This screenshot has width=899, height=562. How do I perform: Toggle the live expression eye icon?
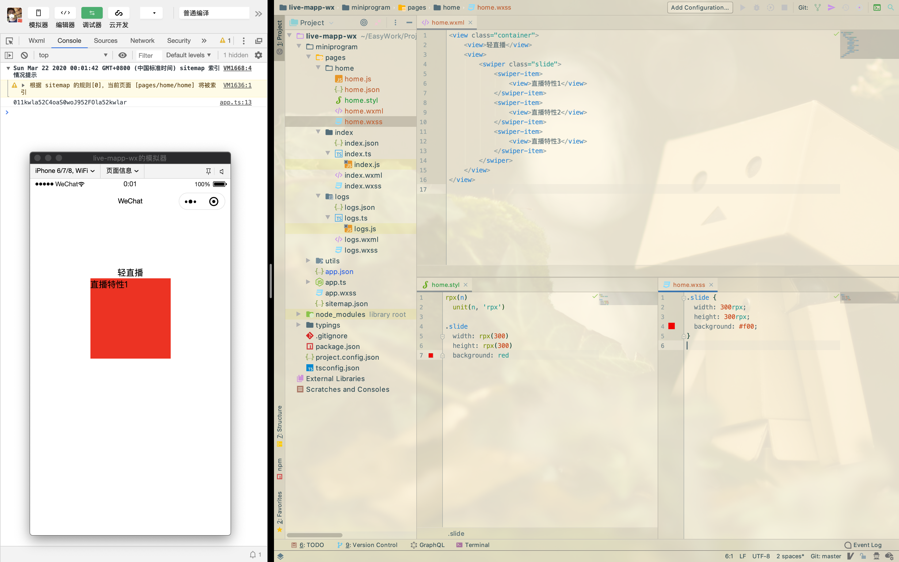(x=122, y=55)
